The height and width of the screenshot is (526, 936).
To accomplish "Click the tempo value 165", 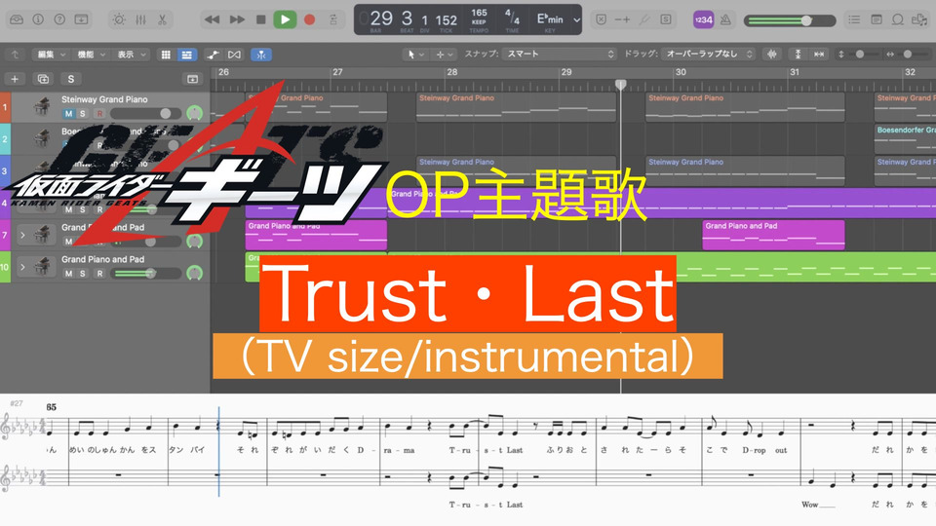I will click(479, 13).
